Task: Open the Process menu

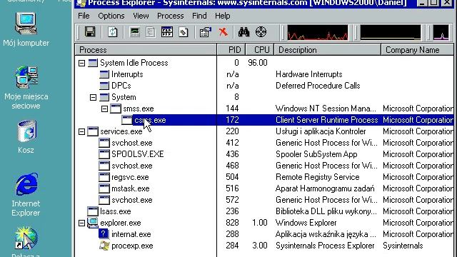Action: point(170,16)
